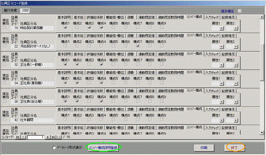
Task: Uncheck 構成7 for code 22 row
Action: pyautogui.click(x=138, y=46)
